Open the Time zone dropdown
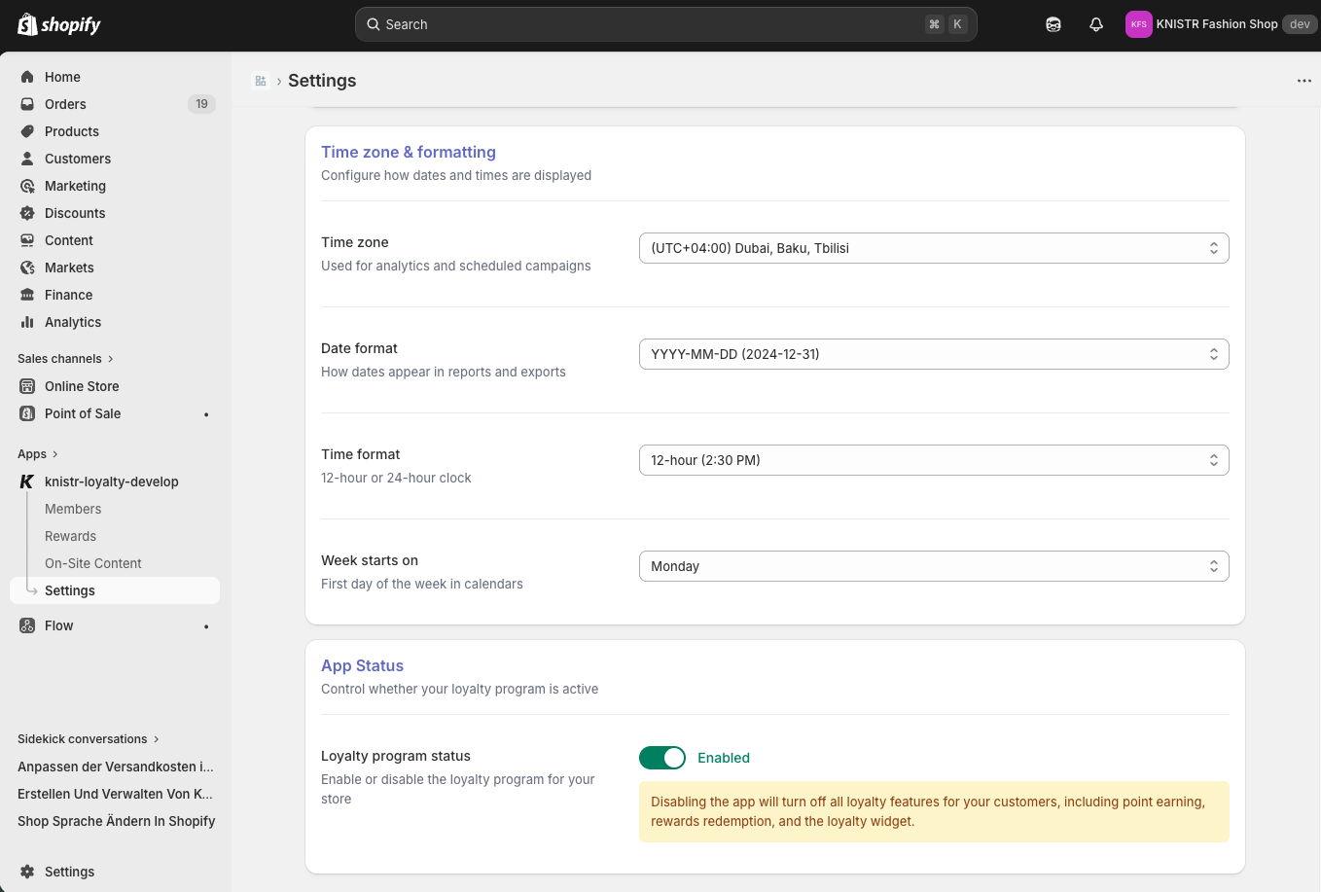The height and width of the screenshot is (892, 1321). pyautogui.click(x=934, y=248)
